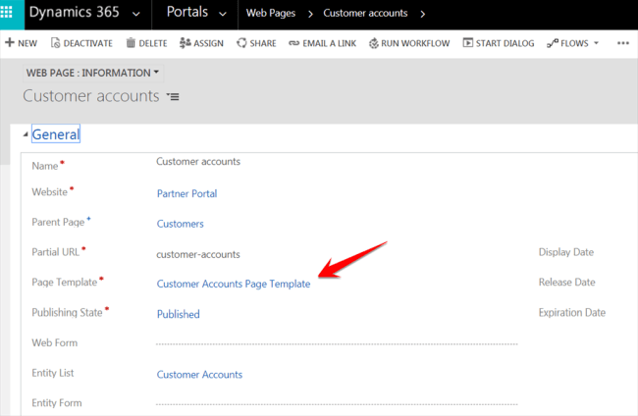
Task: Click the Delete trash can icon
Action: pos(131,43)
